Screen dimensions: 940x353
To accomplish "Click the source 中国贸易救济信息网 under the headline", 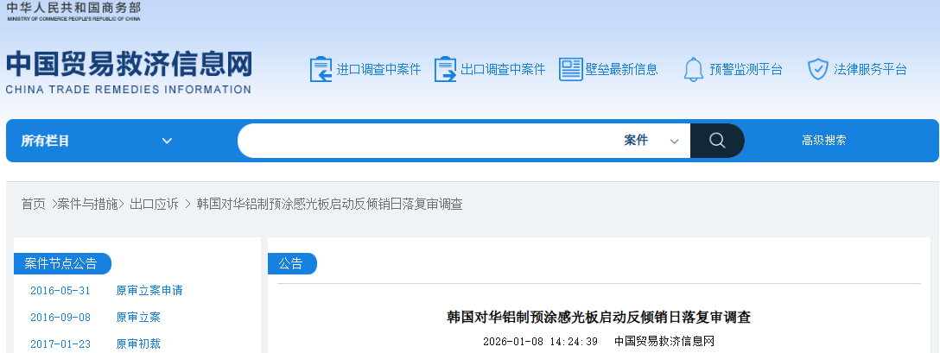I will pyautogui.click(x=664, y=342).
